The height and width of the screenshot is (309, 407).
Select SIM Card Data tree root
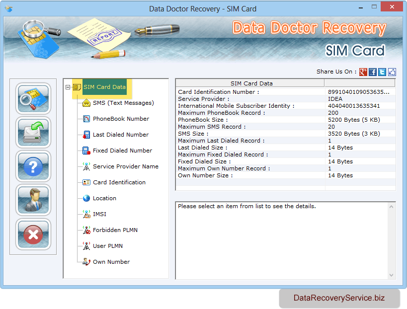click(x=104, y=87)
